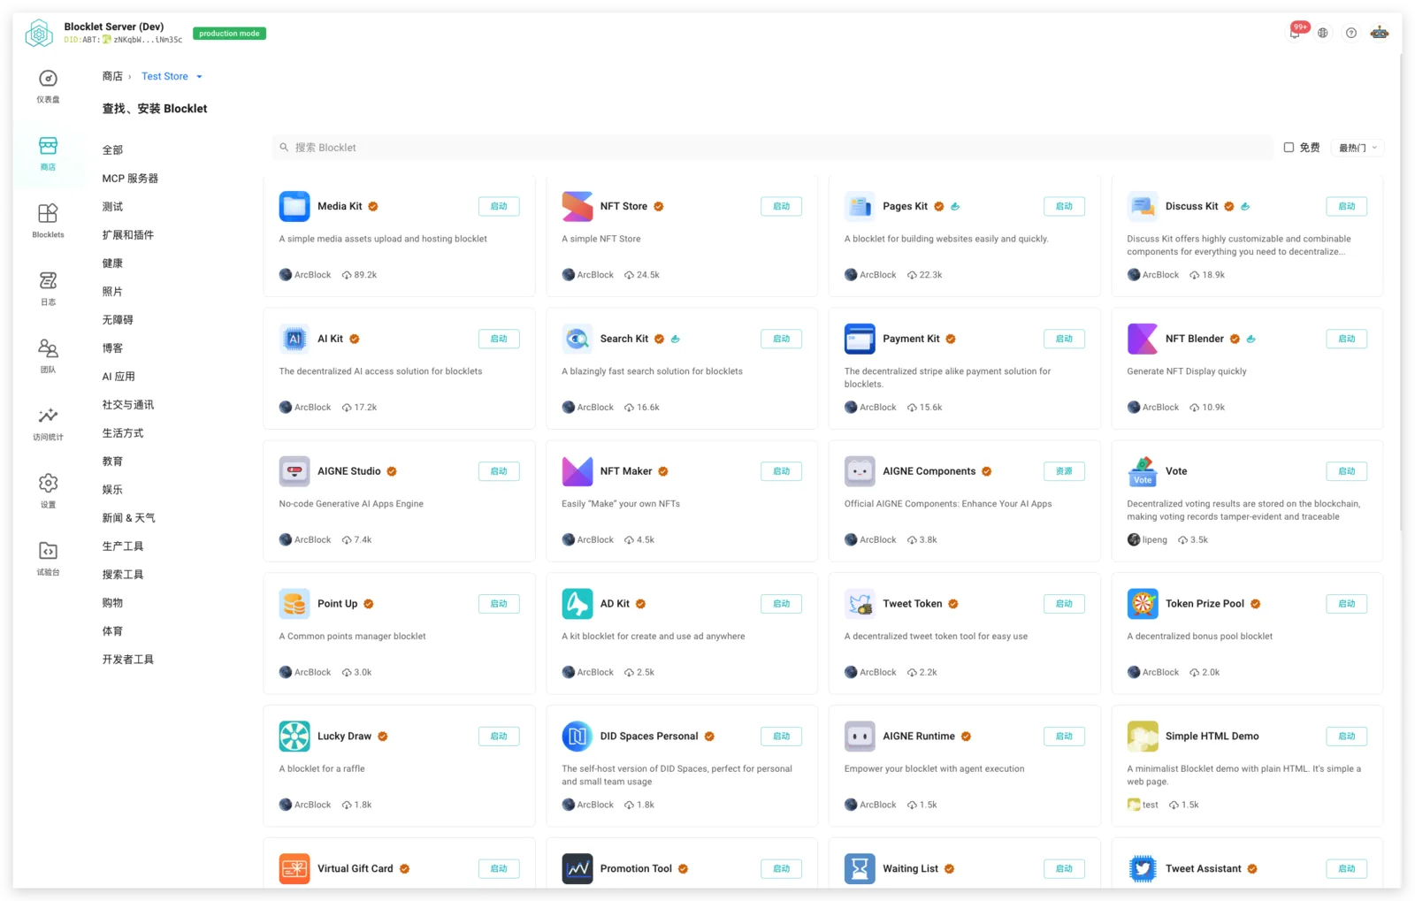Launch Vote with its 启动 button
The image size is (1415, 901).
[x=1347, y=471]
